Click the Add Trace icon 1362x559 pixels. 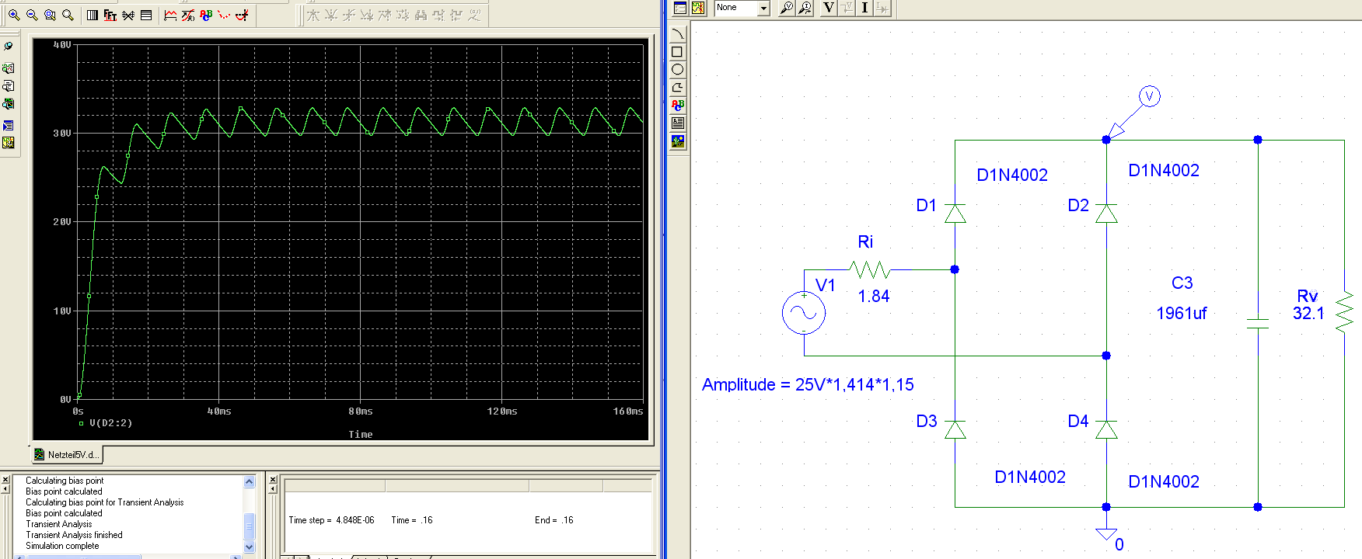pos(170,15)
